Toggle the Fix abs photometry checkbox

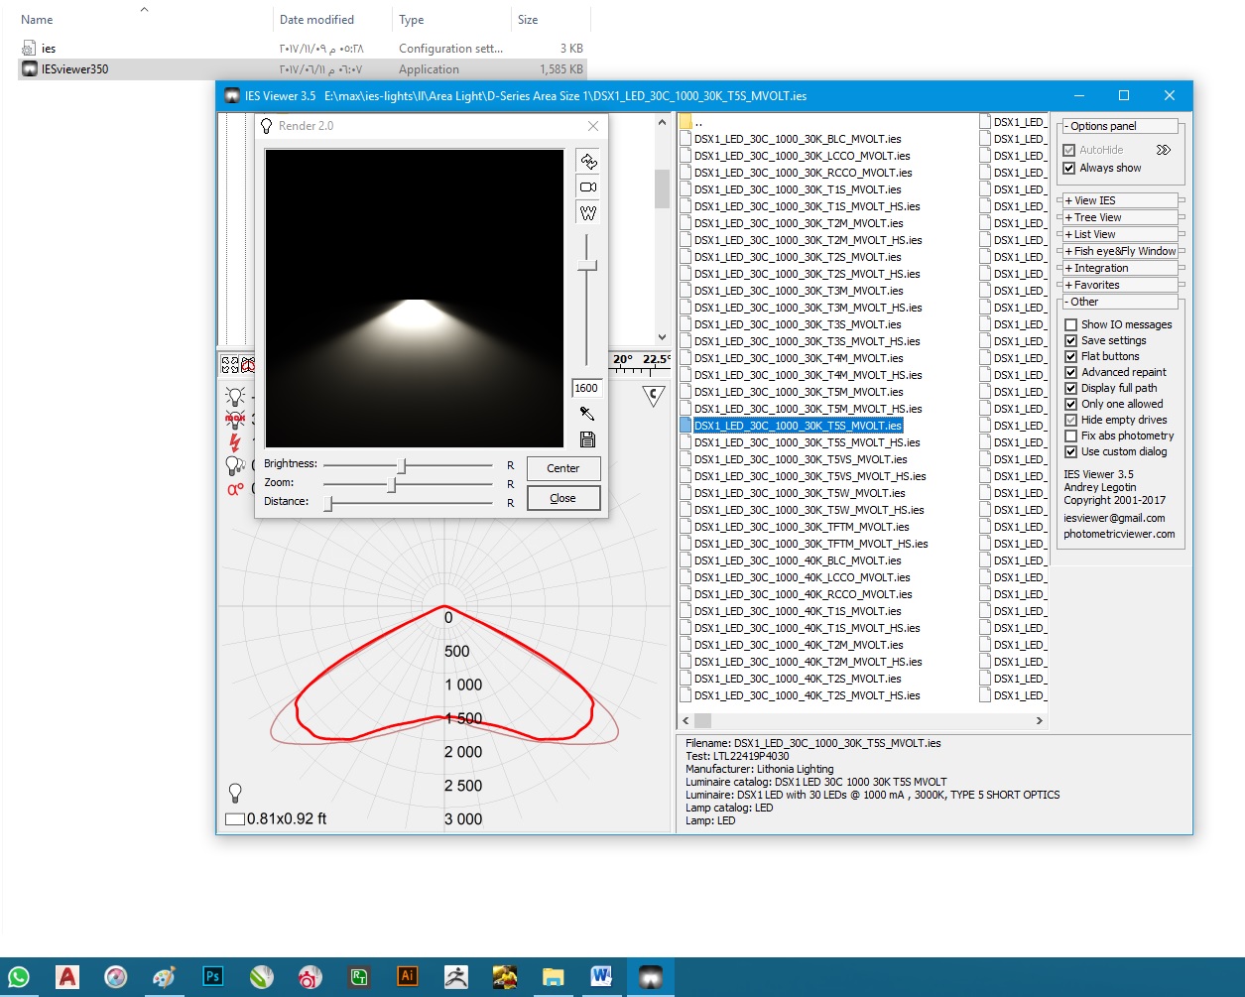(x=1070, y=436)
